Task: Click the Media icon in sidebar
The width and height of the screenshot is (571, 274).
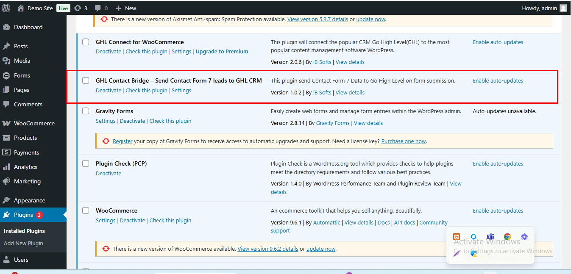Action: 6,61
